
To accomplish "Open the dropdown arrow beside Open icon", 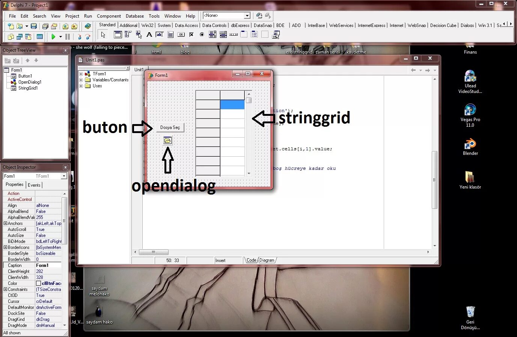I will pyautogui.click(x=26, y=26).
